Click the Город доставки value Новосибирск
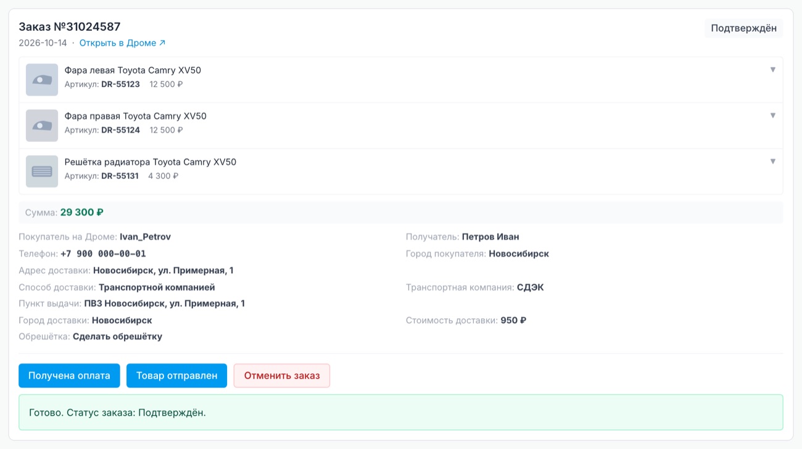Viewport: 802px width, 449px height. (x=122, y=321)
